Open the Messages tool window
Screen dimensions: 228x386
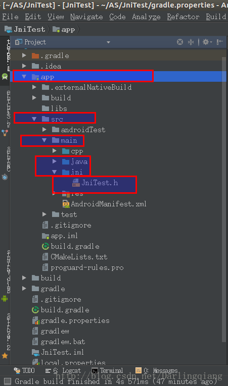pos(157,371)
